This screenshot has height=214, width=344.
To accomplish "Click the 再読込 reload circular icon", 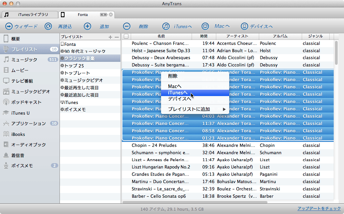I will pos(48,27).
